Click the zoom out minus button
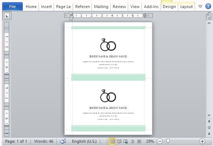The width and height of the screenshot is (213, 146). pyautogui.click(x=160, y=141)
